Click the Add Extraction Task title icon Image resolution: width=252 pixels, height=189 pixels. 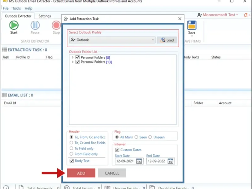pyautogui.click(x=66, y=19)
